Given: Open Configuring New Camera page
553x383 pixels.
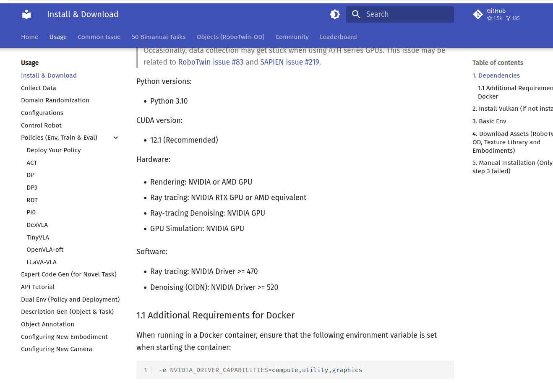Looking at the screenshot, I should pyautogui.click(x=57, y=349).
